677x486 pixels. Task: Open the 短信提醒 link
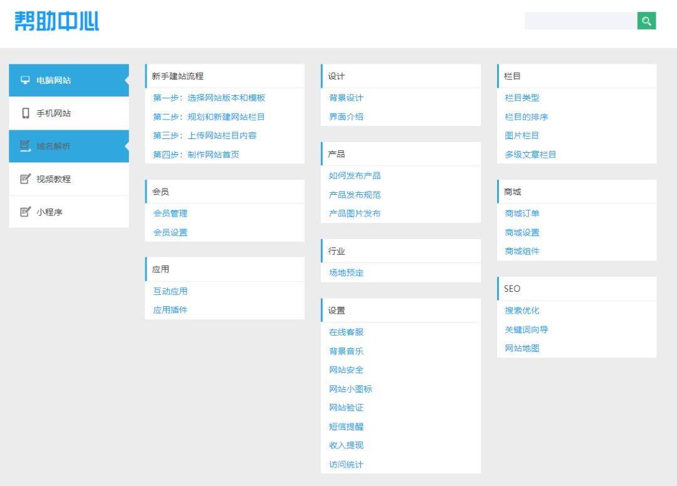click(x=346, y=427)
